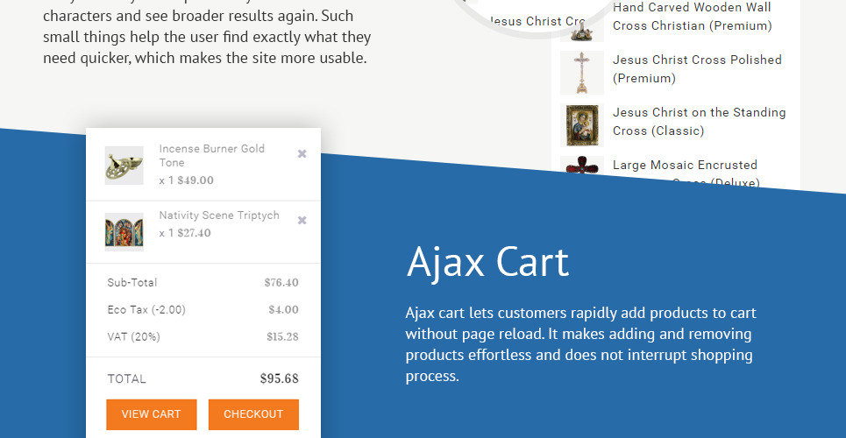
Task: Select Jesus Christ Cross Polished (Premium) result
Action: [697, 69]
